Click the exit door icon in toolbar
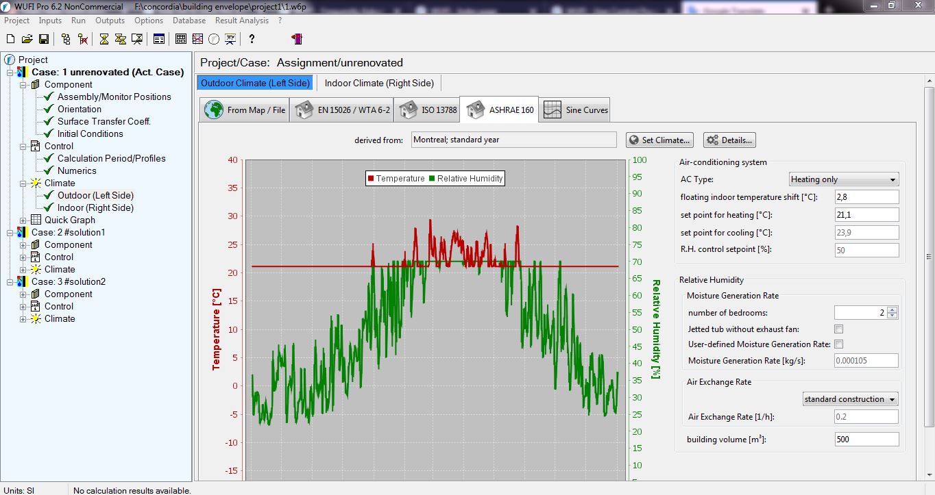The width and height of the screenshot is (935, 495). pos(297,39)
